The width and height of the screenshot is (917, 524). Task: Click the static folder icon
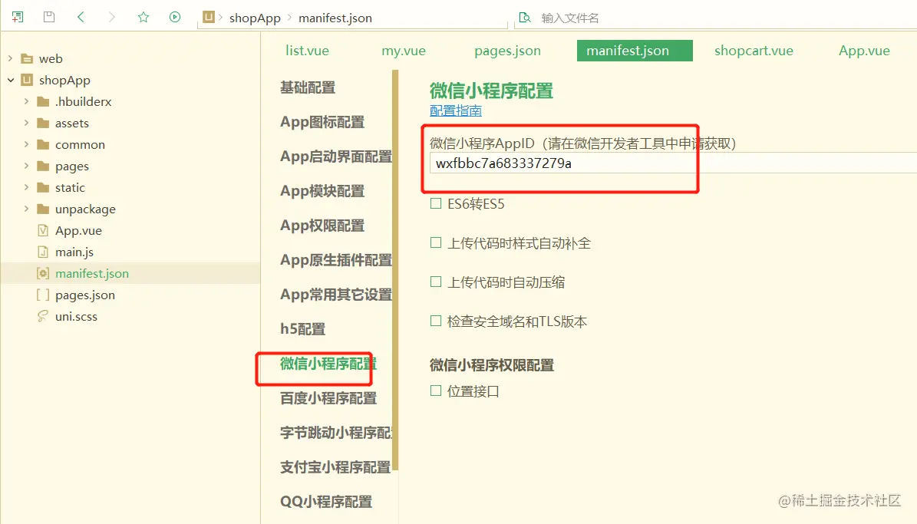43,188
